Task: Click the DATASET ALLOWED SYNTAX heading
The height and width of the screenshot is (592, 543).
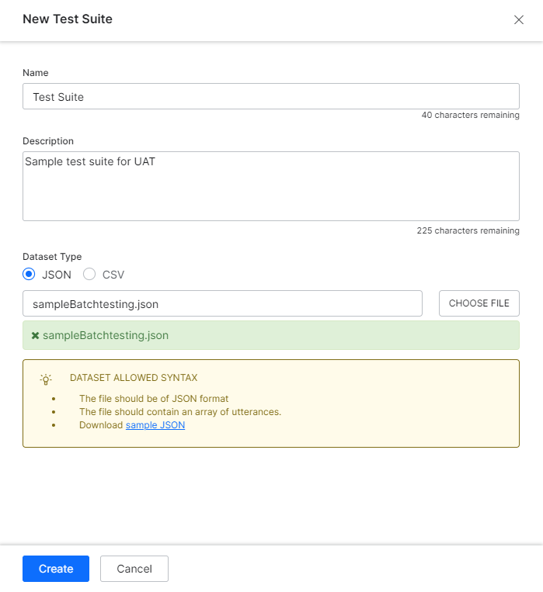Action: pyautogui.click(x=134, y=378)
